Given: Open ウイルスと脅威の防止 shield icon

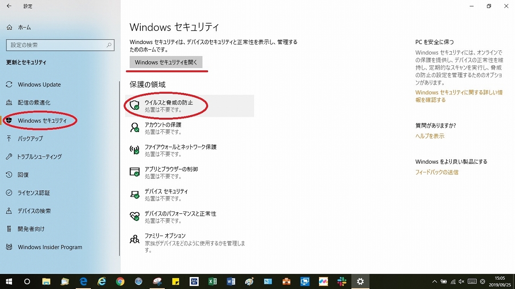Looking at the screenshot, I should pyautogui.click(x=135, y=105).
